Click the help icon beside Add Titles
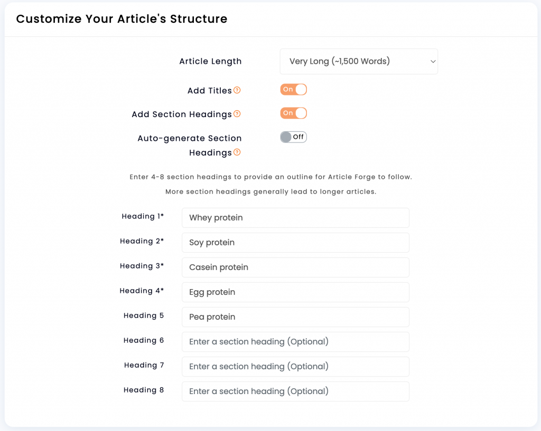The image size is (541, 431). (237, 90)
